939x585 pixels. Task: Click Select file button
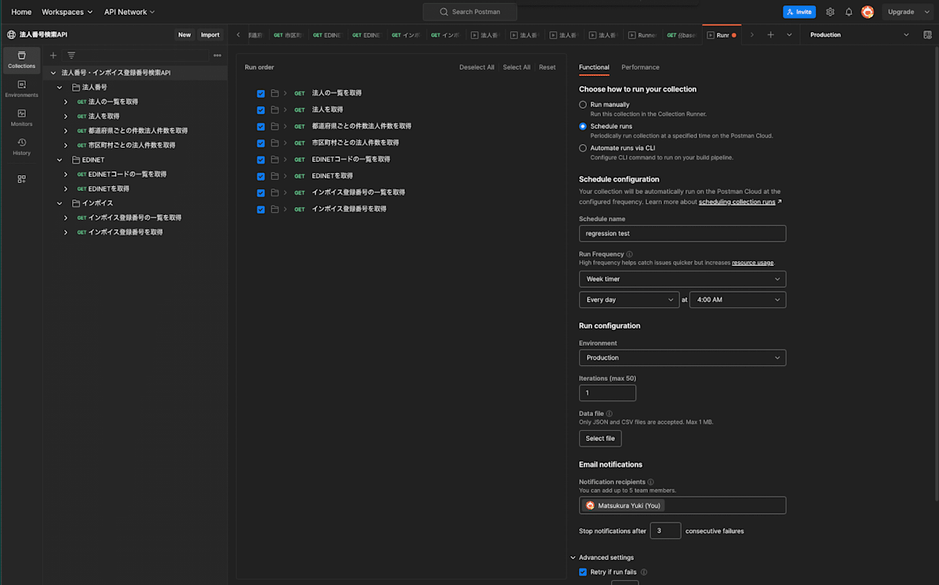(600, 439)
